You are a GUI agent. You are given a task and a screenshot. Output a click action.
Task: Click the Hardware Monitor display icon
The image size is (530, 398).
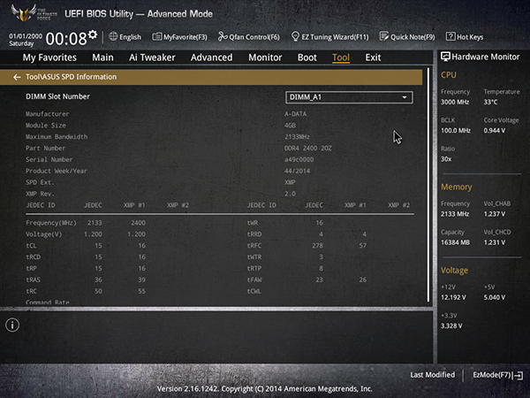445,57
